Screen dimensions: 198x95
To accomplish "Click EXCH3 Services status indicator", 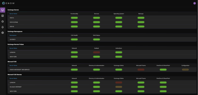I will 96,27.
